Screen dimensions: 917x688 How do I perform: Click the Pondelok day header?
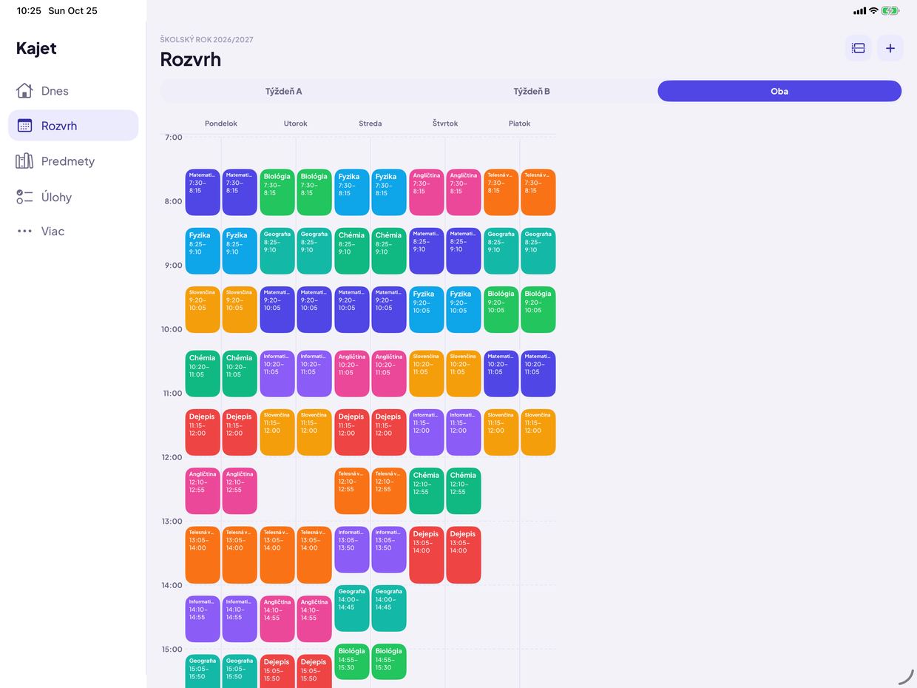221,124
